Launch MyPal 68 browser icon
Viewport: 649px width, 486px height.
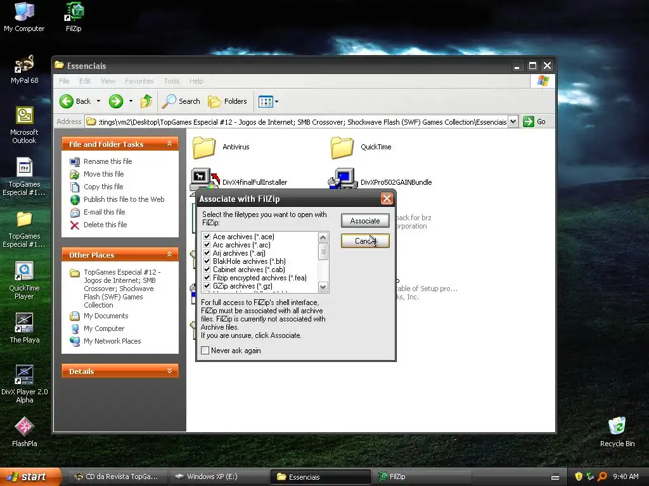[x=24, y=68]
